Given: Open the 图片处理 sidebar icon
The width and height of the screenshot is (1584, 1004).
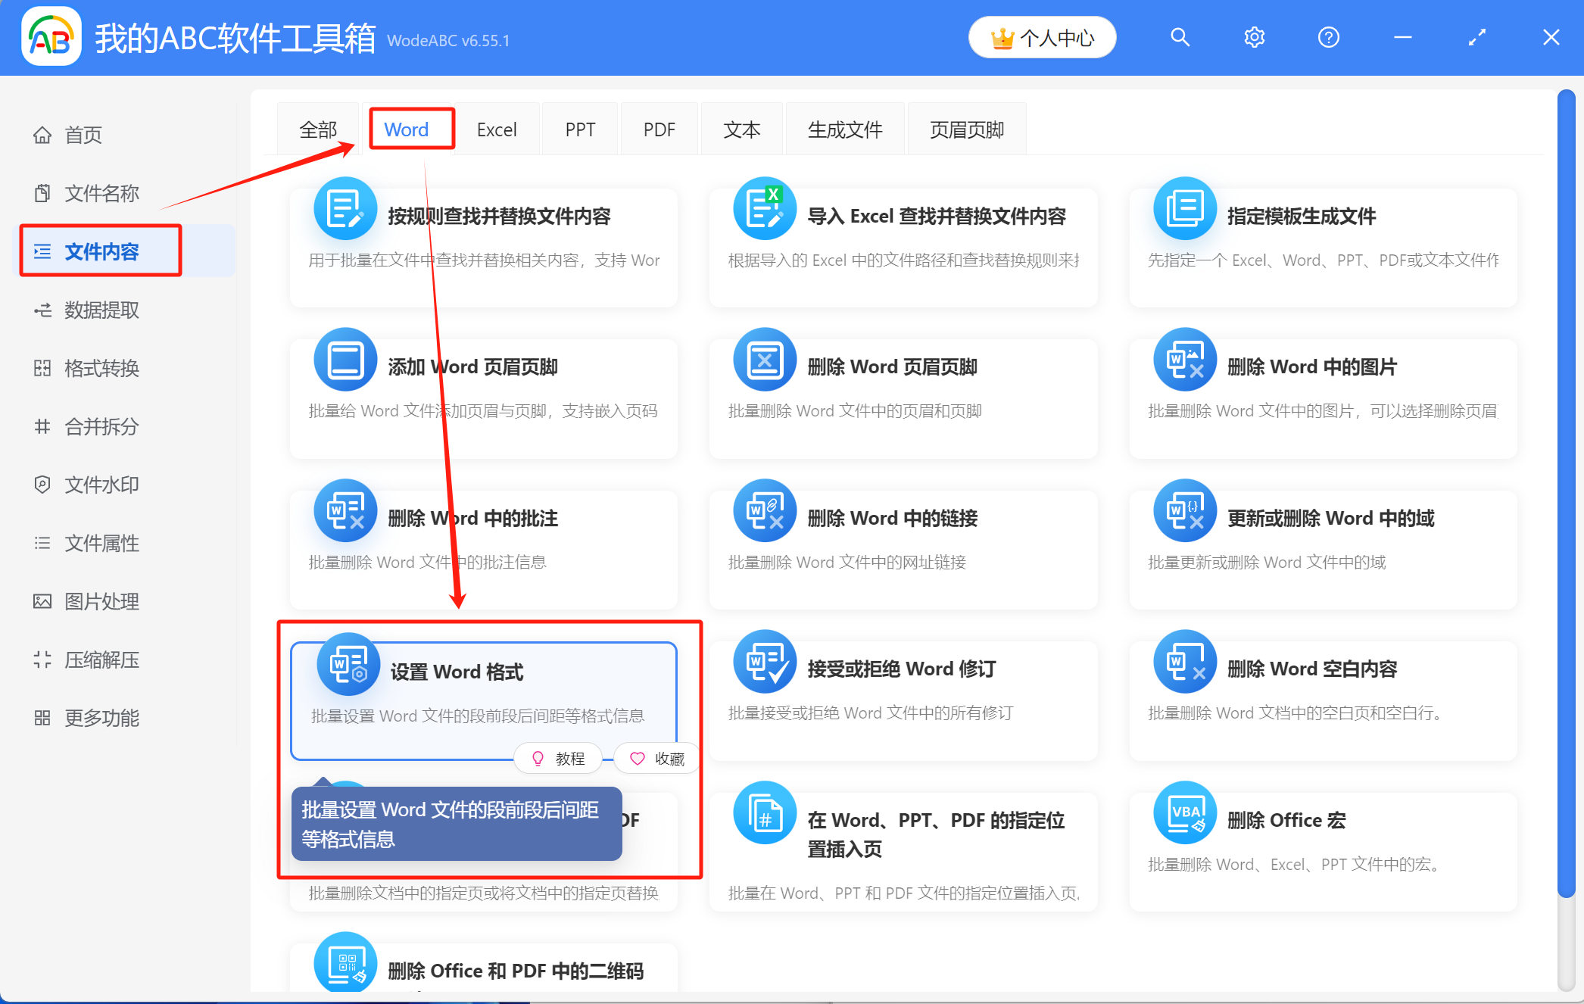Looking at the screenshot, I should click(42, 601).
